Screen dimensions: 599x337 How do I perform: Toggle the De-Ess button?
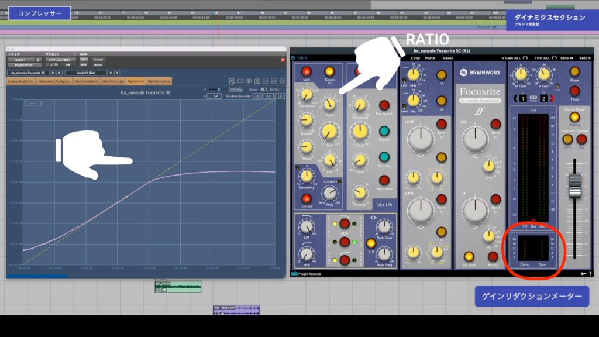coord(307,199)
